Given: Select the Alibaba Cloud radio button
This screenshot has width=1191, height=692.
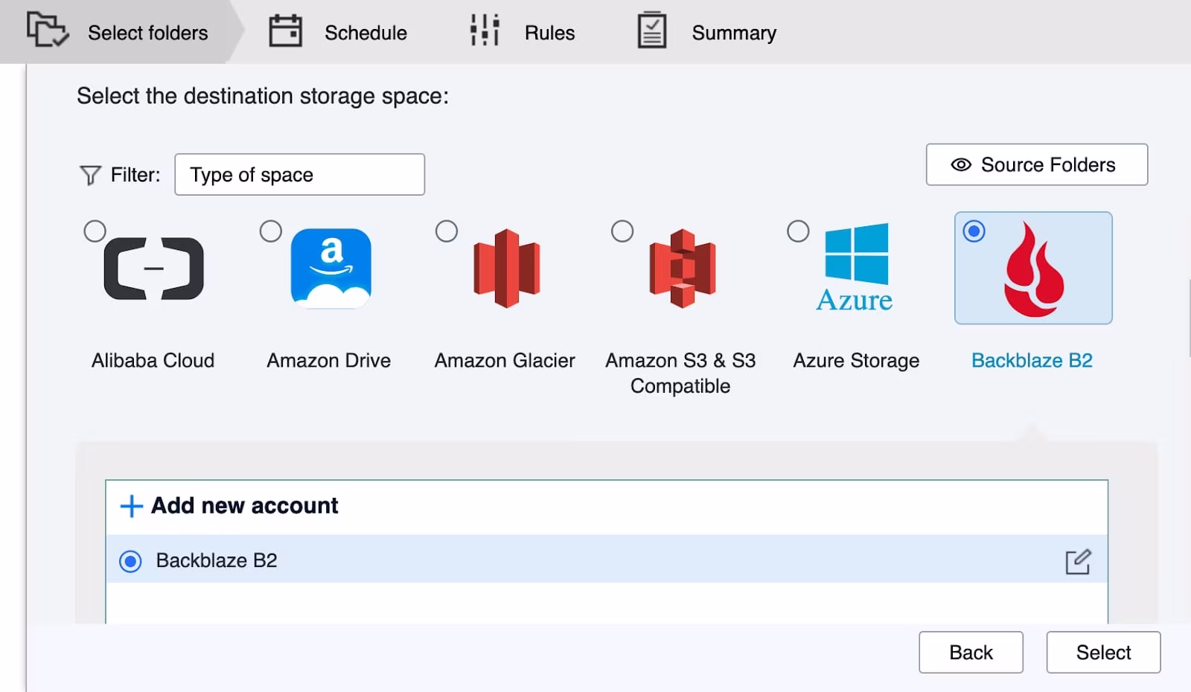Looking at the screenshot, I should (95, 231).
